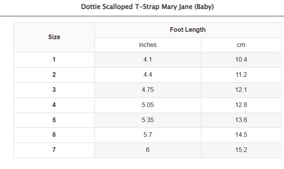Image resolution: width=284 pixels, height=169 pixels.
Task: Select the 13.6 cm value
Action: (x=241, y=120)
